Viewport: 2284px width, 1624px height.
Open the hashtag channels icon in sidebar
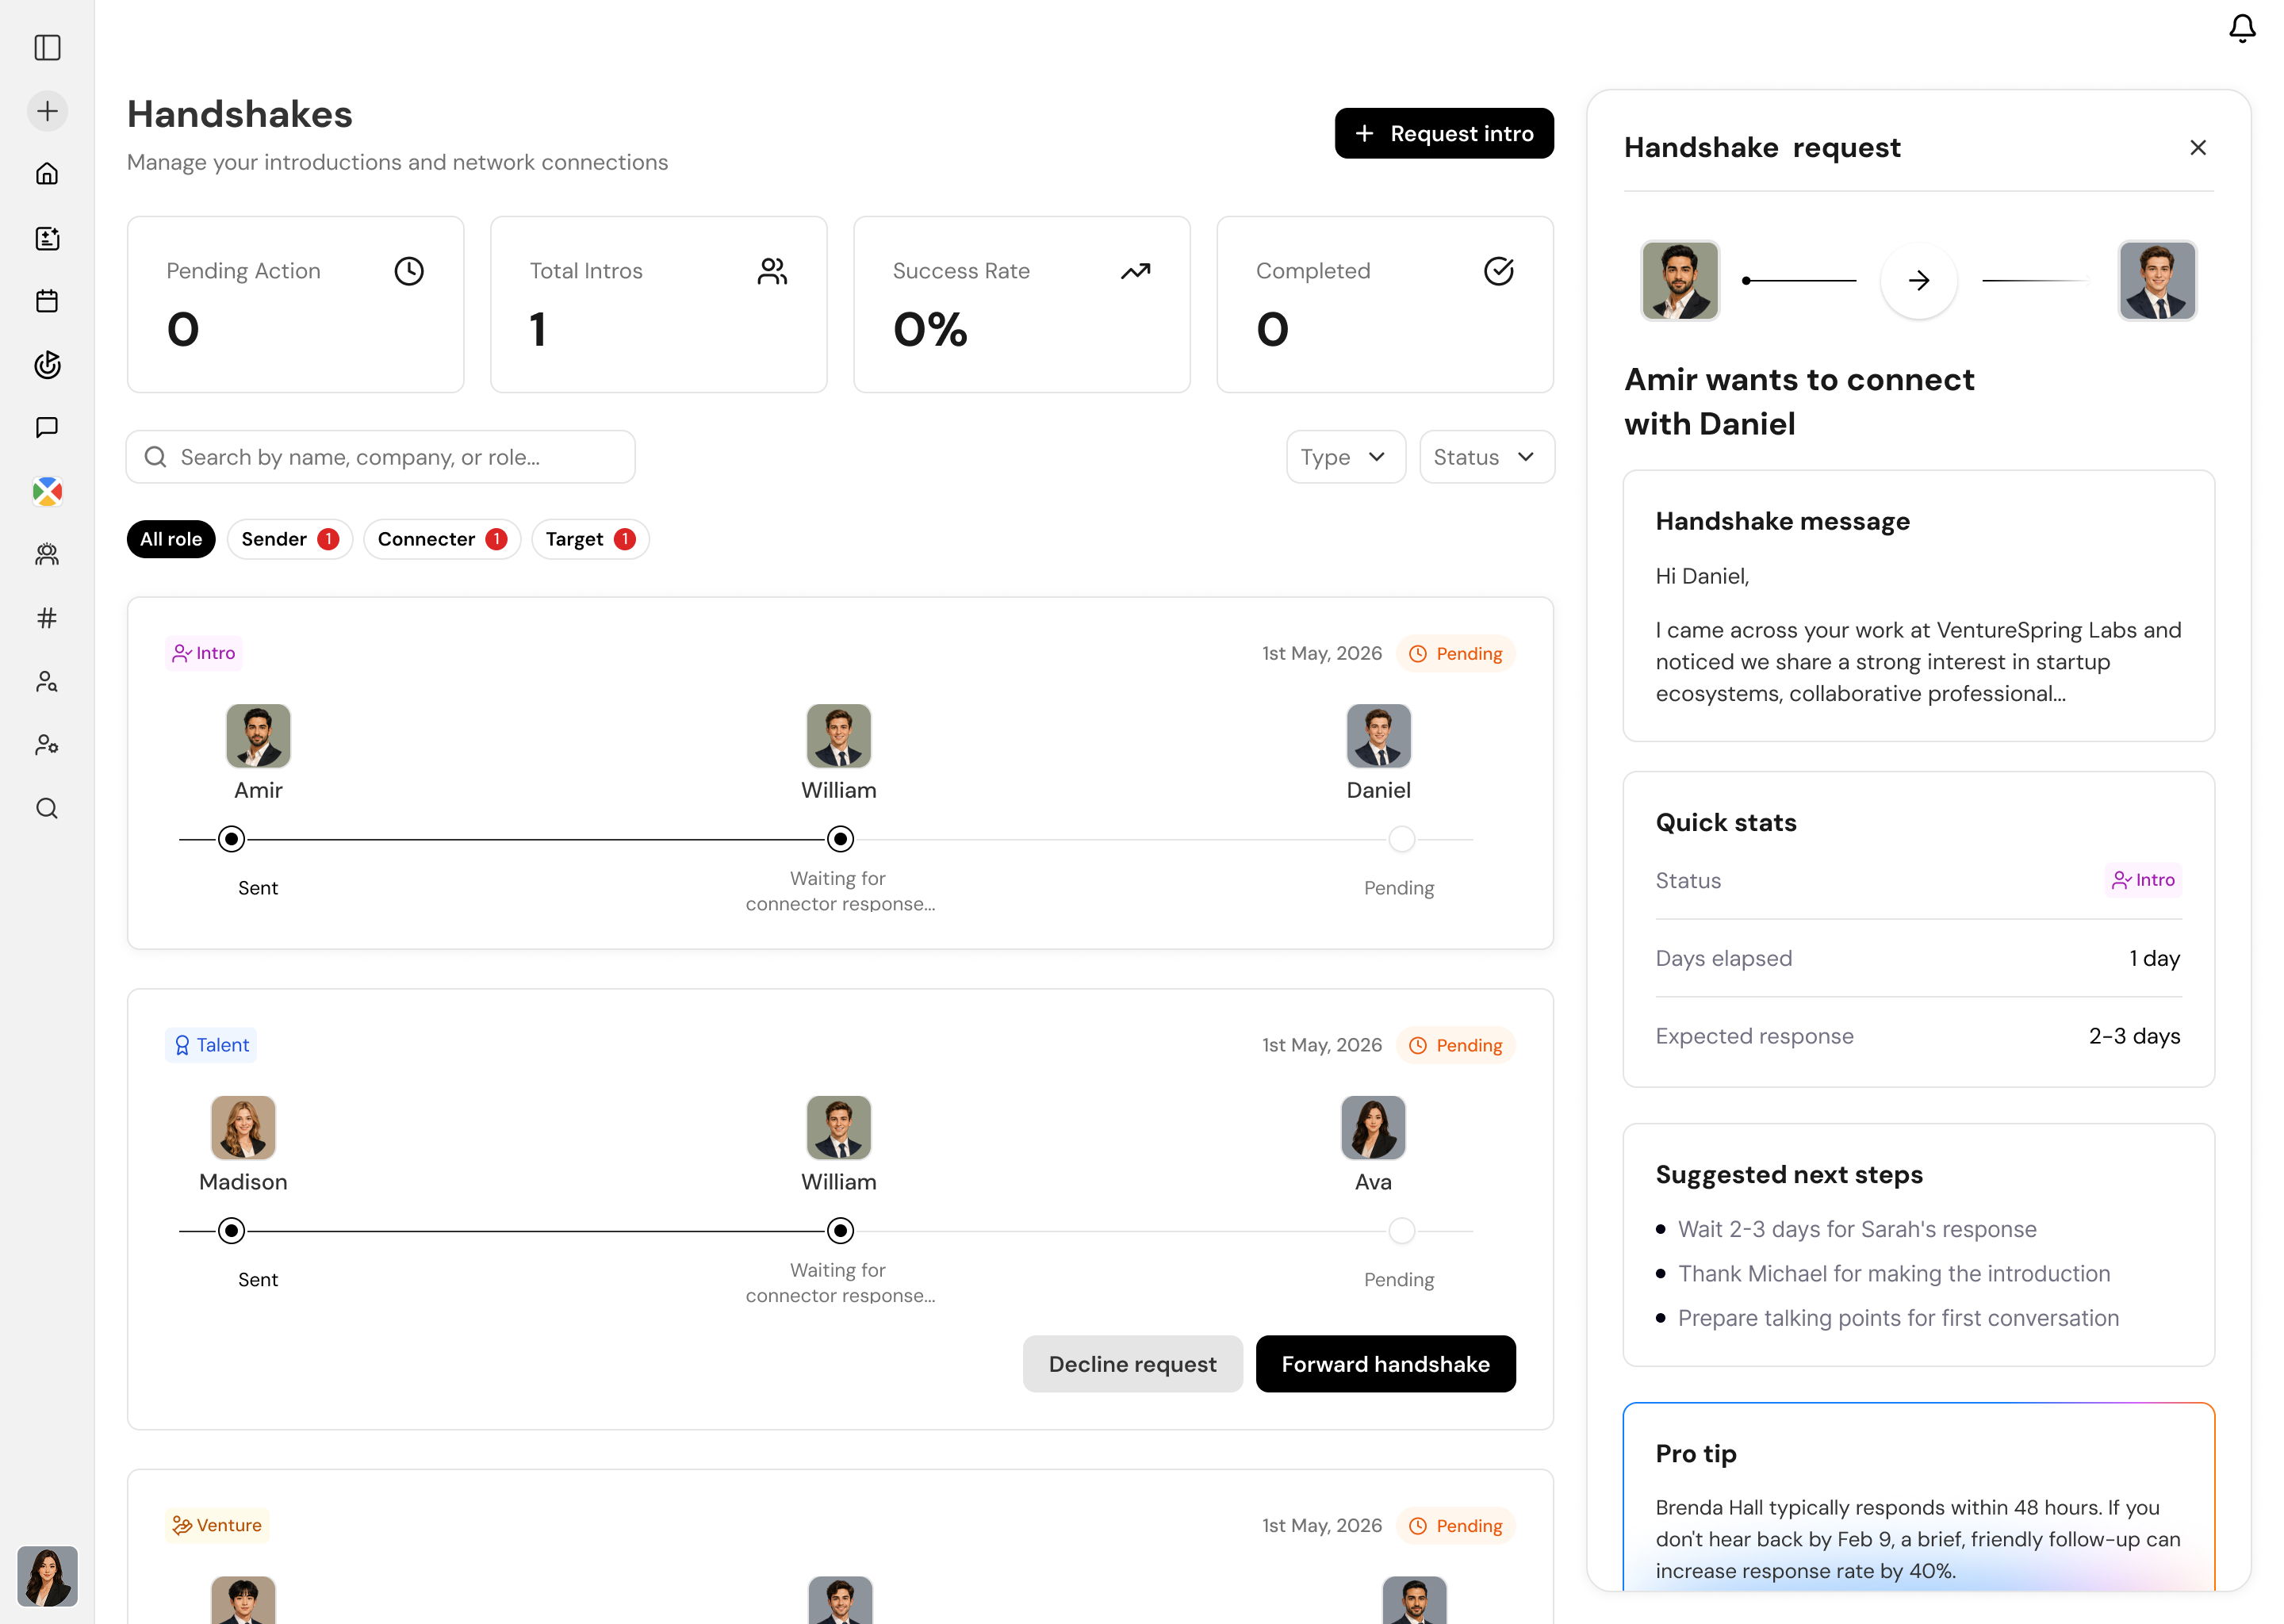coord(47,618)
